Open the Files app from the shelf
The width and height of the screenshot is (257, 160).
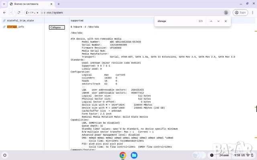[x=134, y=155]
